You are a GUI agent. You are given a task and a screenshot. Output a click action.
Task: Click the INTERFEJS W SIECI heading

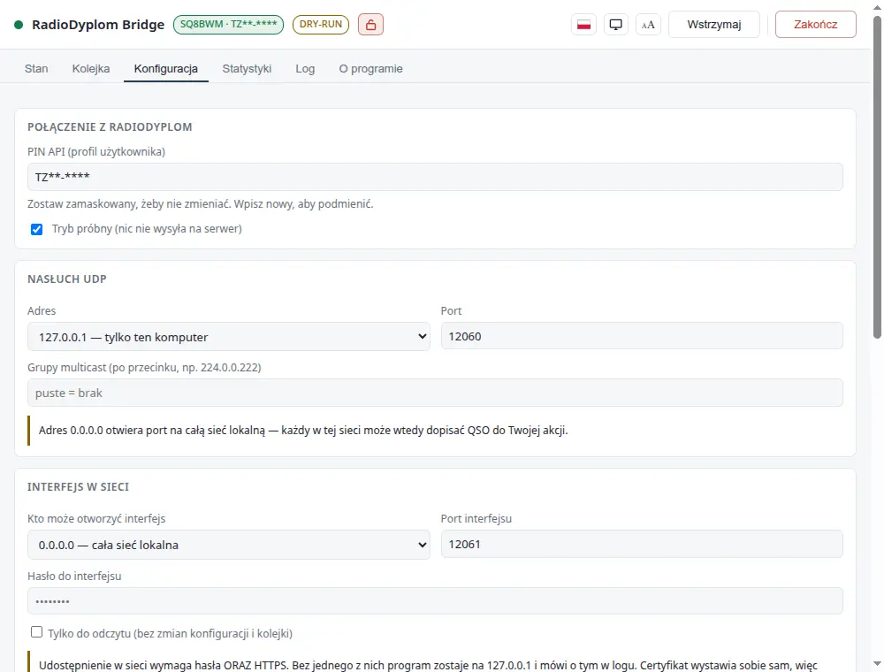[79, 487]
